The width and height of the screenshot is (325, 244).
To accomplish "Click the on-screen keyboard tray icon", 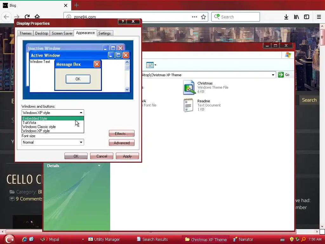I will tap(282, 240).
